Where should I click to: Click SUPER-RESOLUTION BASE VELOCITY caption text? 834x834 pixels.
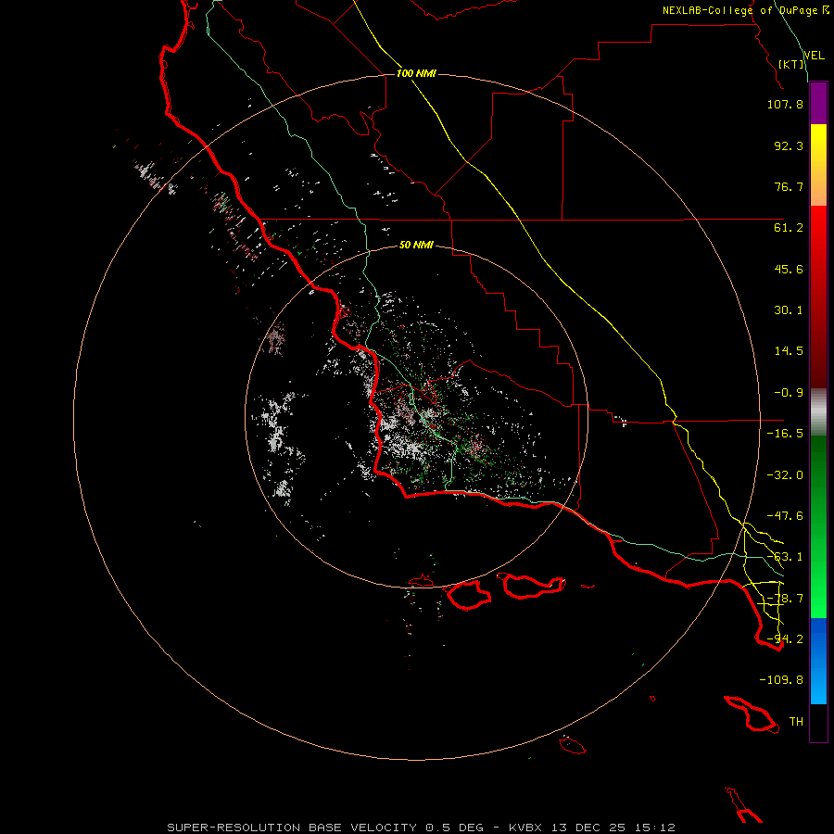292,828
